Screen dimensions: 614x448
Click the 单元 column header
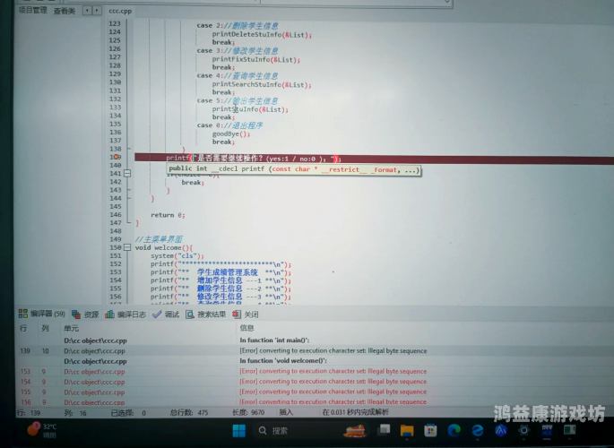[72, 328]
